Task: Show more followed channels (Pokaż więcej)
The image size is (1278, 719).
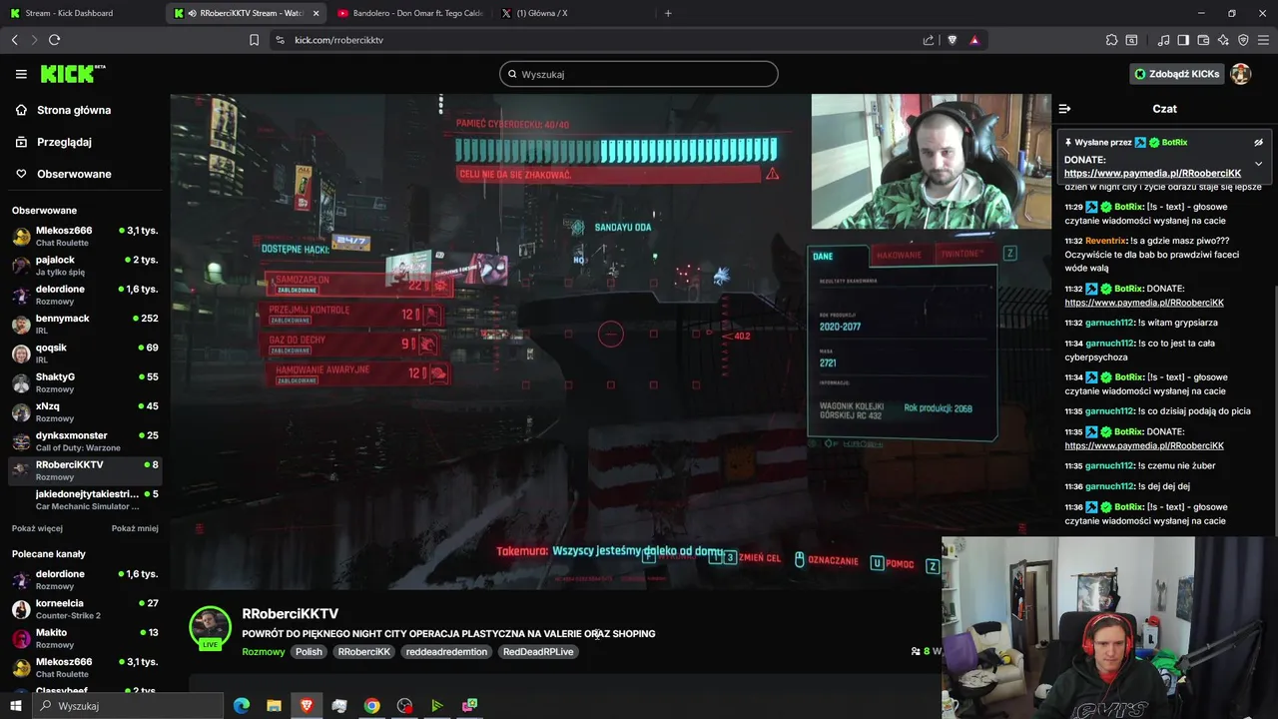Action: point(37,528)
